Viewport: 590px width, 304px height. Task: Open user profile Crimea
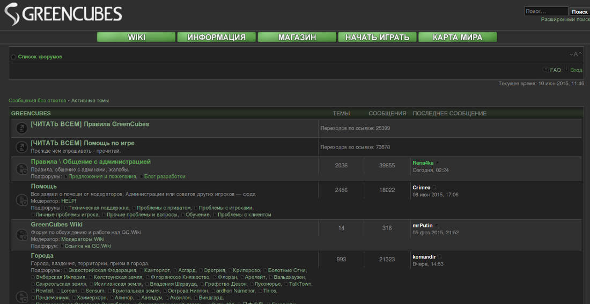point(422,187)
